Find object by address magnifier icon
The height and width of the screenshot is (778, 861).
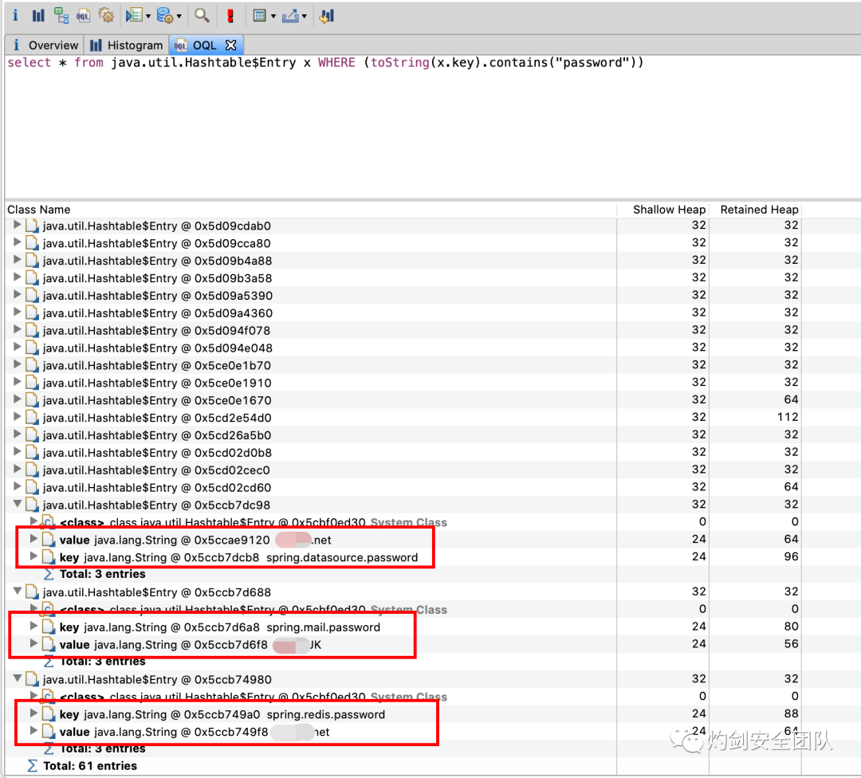pyautogui.click(x=202, y=15)
